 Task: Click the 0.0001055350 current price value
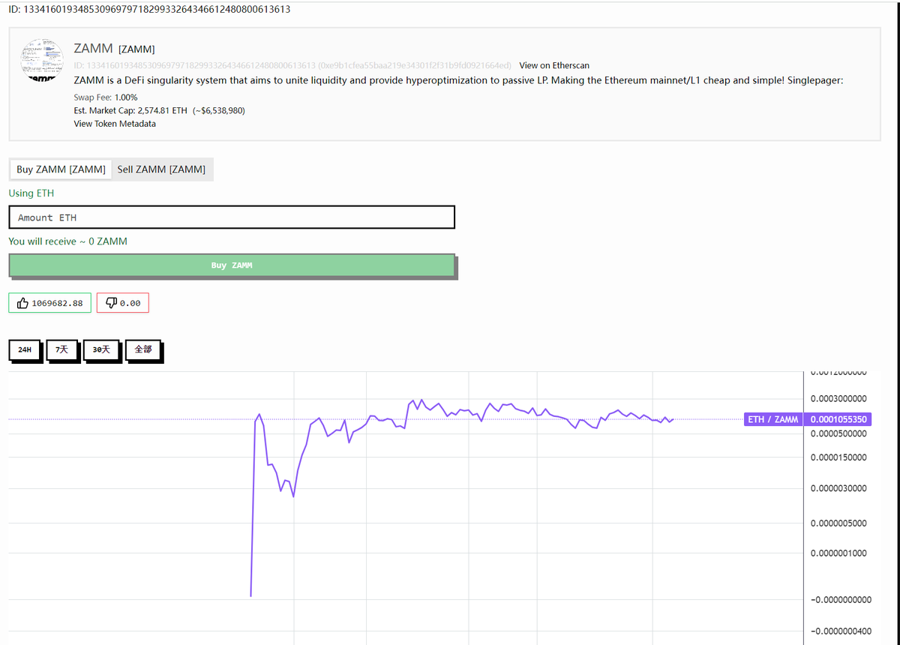click(x=838, y=419)
